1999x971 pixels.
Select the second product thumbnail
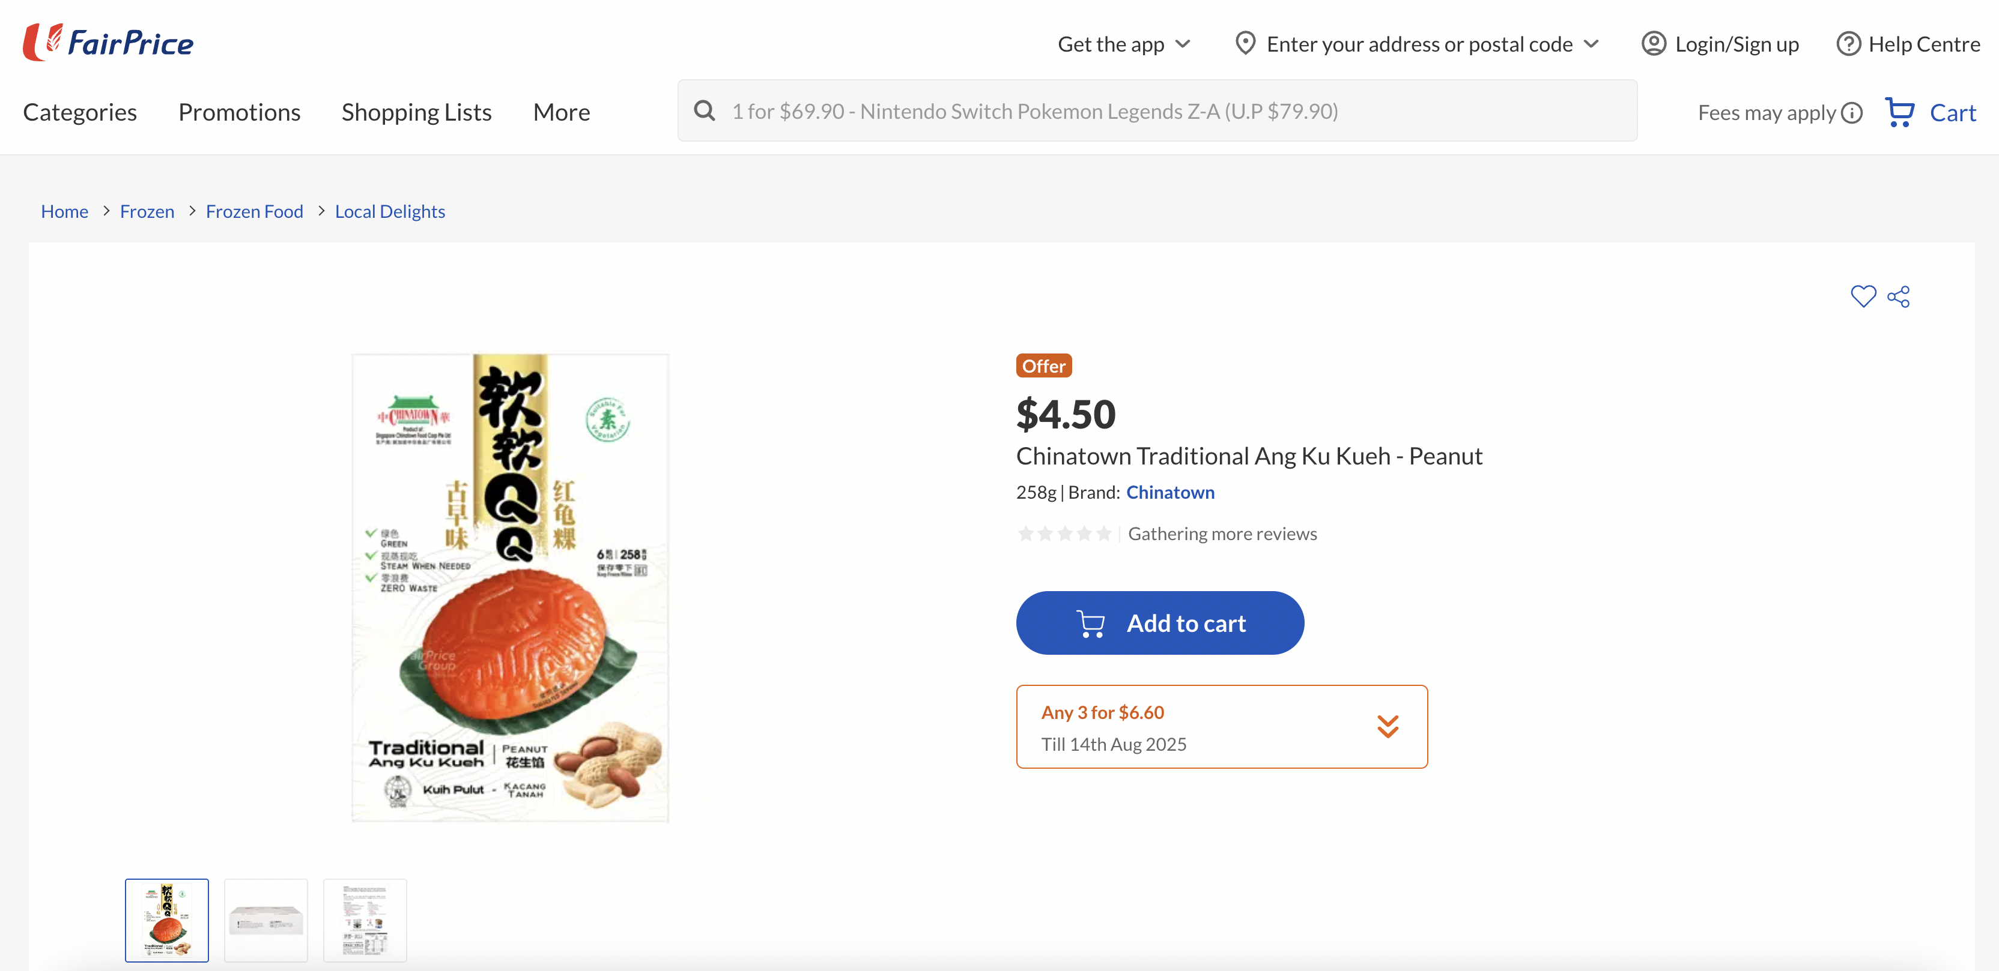(x=266, y=920)
